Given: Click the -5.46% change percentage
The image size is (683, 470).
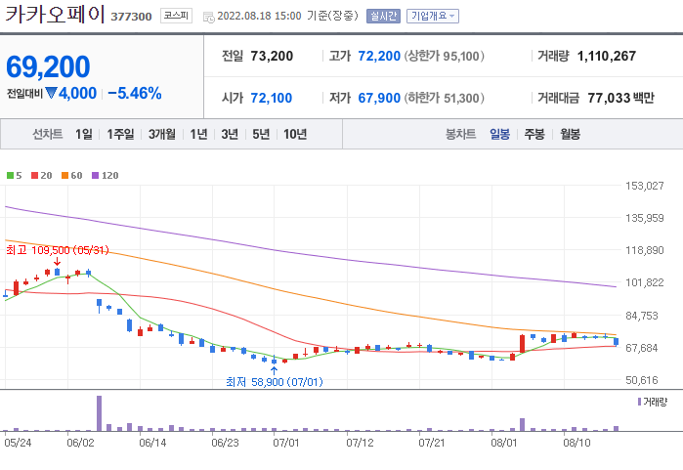Looking at the screenshot, I should 135,93.
